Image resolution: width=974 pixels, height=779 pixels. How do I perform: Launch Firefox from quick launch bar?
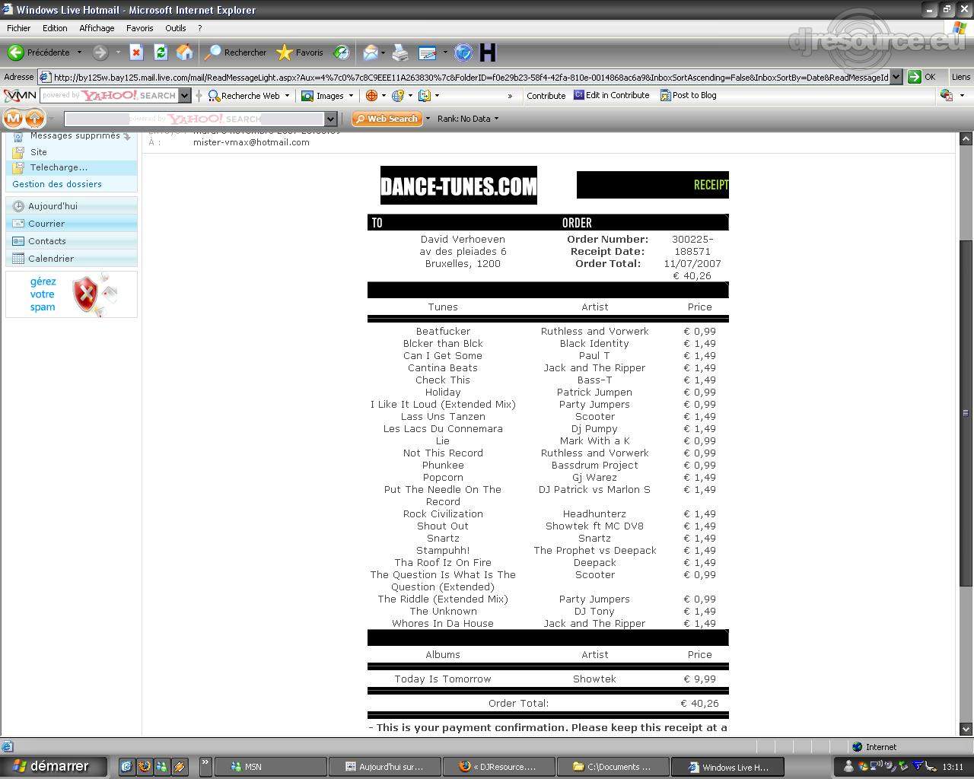click(x=144, y=766)
